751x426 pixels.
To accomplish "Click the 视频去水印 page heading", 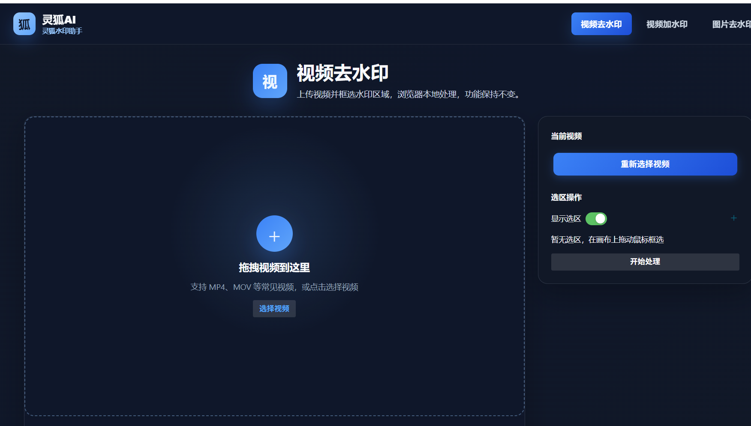I will point(342,73).
